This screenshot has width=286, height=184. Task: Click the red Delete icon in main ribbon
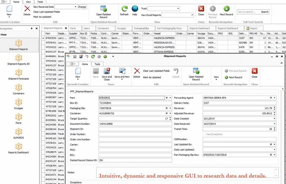click(x=27, y=9)
